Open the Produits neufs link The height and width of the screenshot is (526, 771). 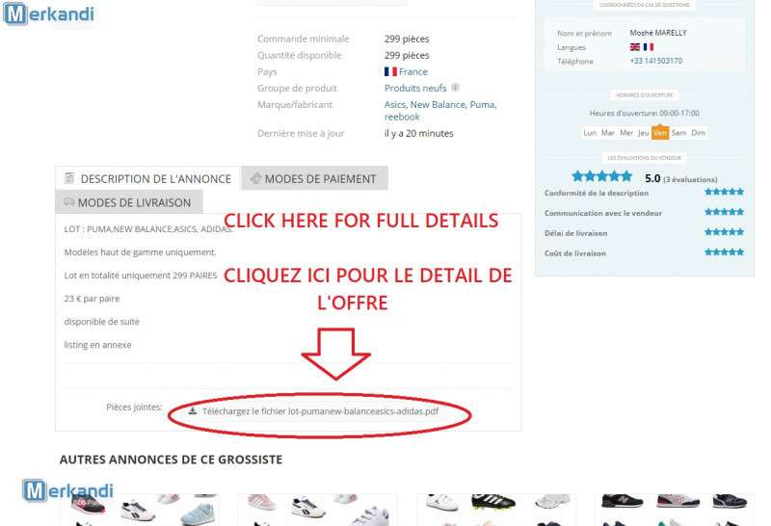point(415,88)
